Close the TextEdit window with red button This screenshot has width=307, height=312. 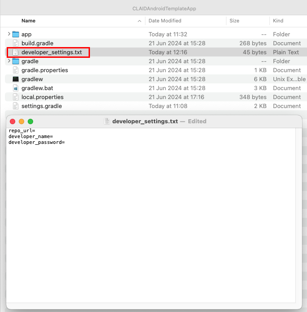13,121
